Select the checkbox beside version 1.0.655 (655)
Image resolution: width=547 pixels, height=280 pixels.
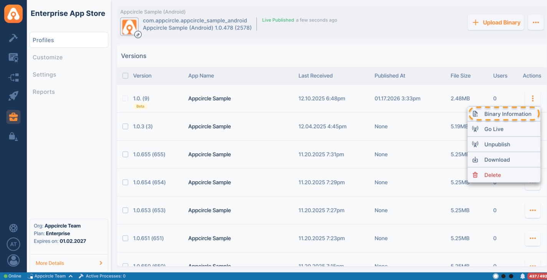coord(125,154)
